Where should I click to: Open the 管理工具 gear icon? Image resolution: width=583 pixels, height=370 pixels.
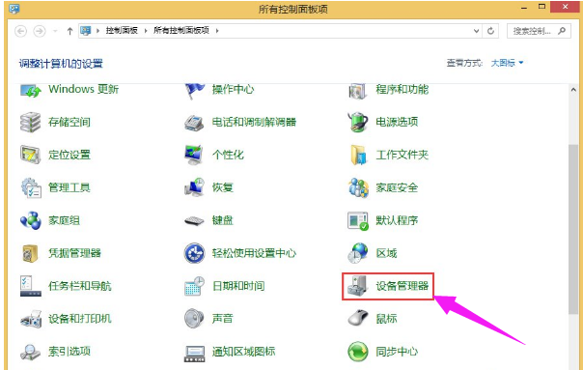tap(31, 187)
